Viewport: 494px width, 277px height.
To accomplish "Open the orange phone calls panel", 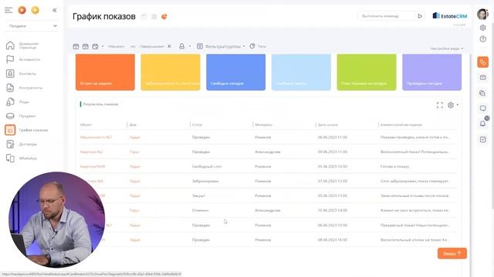I will tap(482, 62).
